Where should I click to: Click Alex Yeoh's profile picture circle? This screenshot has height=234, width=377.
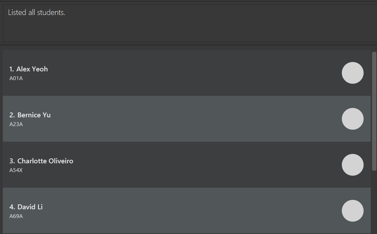click(x=353, y=73)
